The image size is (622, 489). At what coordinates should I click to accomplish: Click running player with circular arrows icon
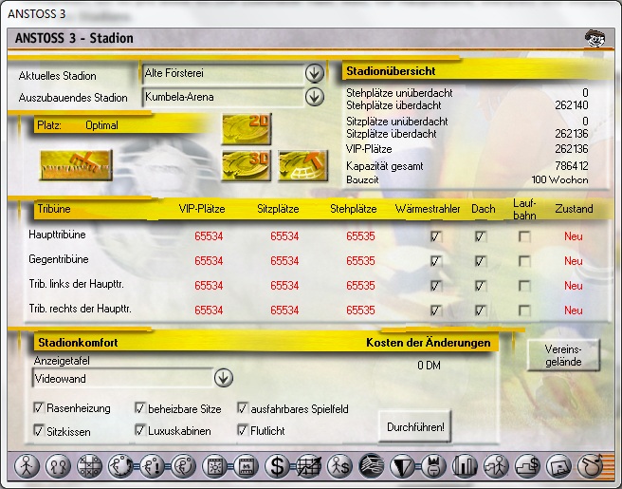coord(120,465)
